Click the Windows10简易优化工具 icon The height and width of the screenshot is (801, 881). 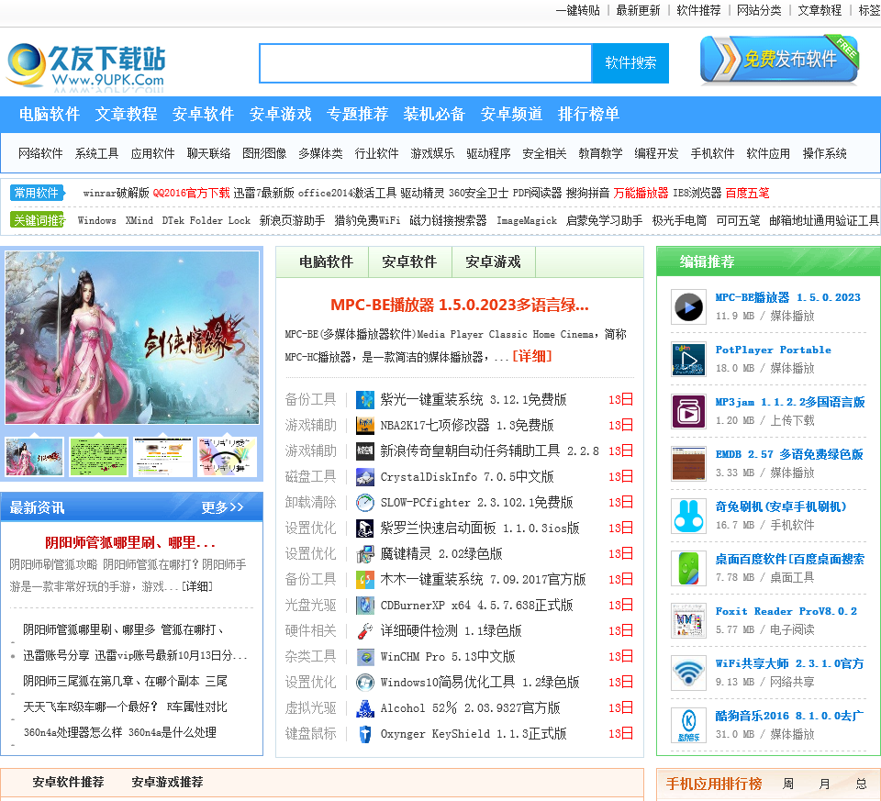pos(365,683)
